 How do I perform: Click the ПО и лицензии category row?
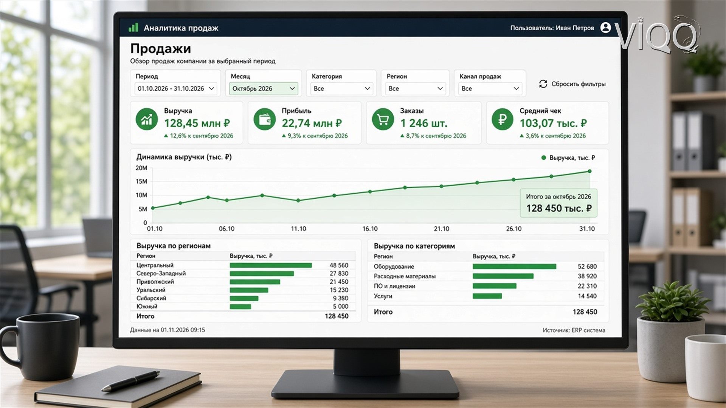coord(486,286)
